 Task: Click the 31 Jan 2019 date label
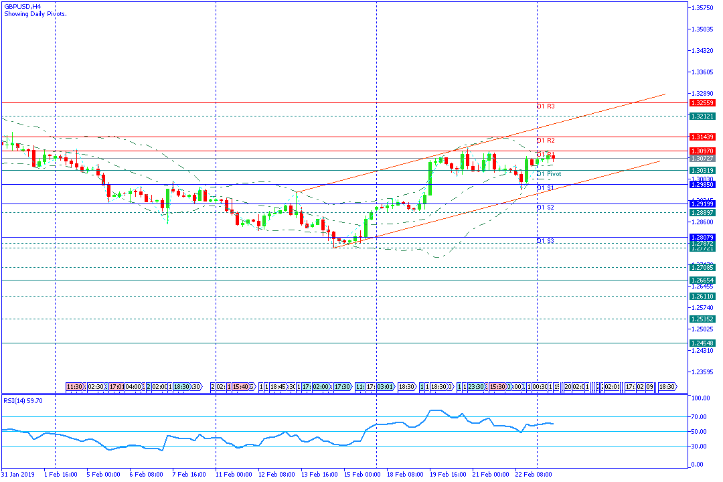18,474
